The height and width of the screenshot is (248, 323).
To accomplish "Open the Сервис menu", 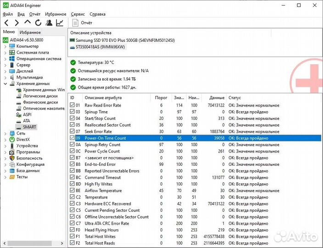I will (78, 14).
